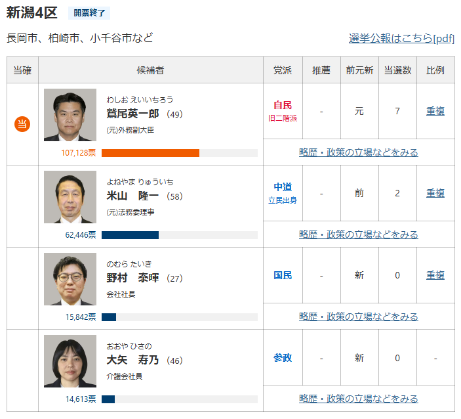Image resolution: width=461 pixels, height=419 pixels.
Task: Click the よねやま りゅういち reading text
Action: click(x=140, y=182)
